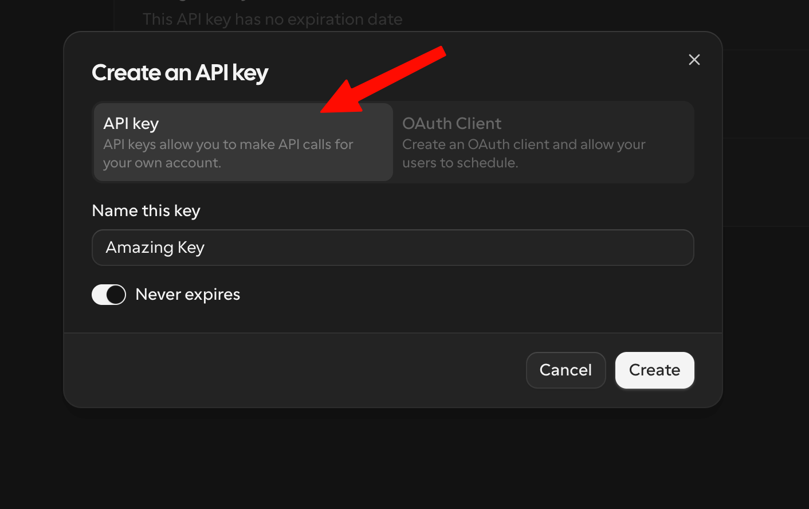
Task: Click the OAuth client description text
Action: coord(524,154)
